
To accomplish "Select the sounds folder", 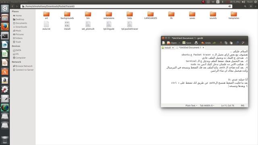I will pyautogui.click(x=213, y=15).
